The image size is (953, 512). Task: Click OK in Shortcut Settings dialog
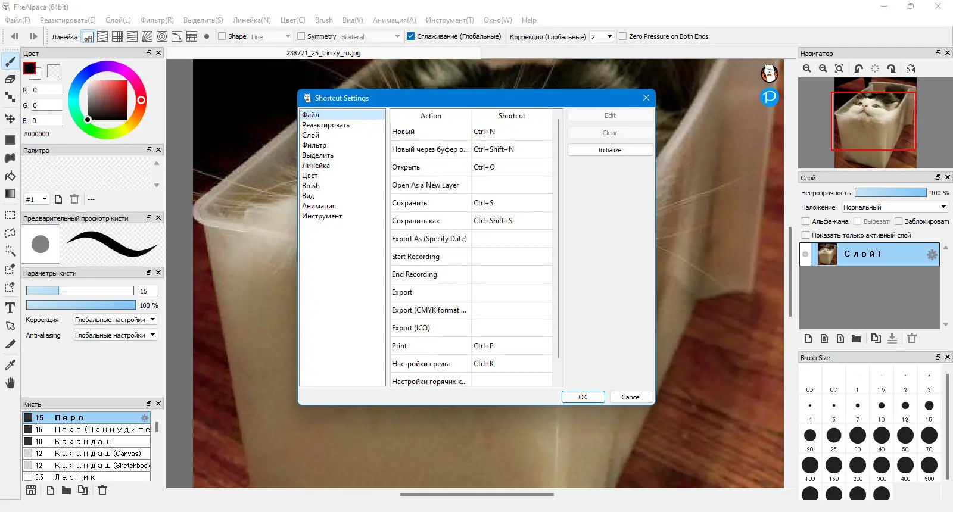[x=583, y=397]
